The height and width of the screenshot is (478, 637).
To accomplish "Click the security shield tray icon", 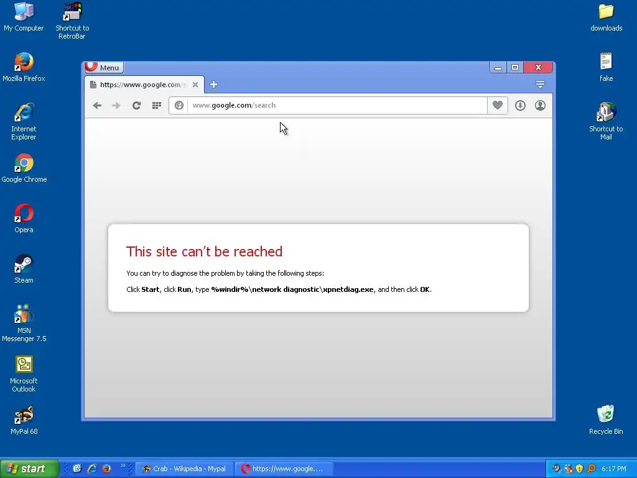I will click(x=580, y=469).
